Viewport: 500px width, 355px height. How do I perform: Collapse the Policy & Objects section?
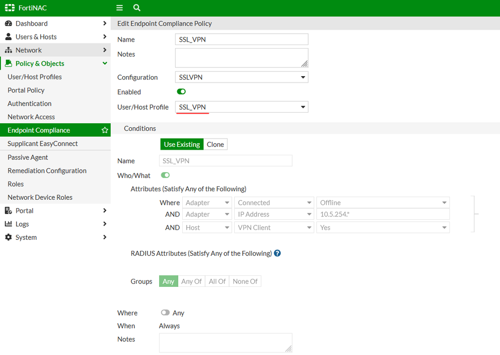click(105, 64)
